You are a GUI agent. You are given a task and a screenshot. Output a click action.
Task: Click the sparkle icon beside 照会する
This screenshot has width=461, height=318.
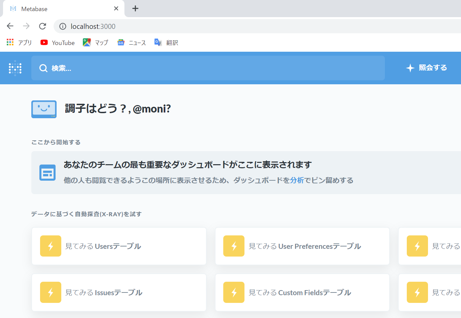tap(410, 68)
